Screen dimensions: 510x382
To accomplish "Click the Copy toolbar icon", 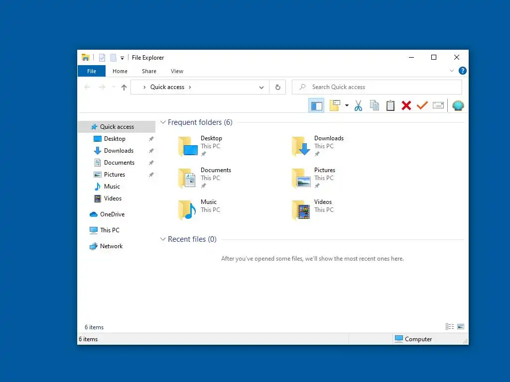I will 375,105.
